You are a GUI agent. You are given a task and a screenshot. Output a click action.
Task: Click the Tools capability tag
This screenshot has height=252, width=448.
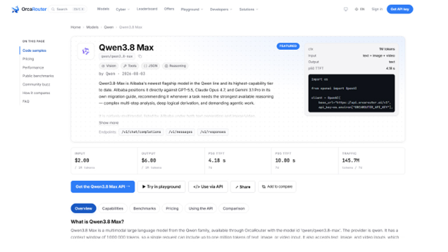130,66
